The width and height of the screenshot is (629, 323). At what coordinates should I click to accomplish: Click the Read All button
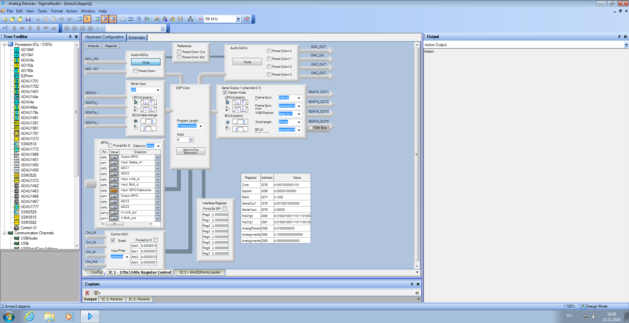point(111,46)
